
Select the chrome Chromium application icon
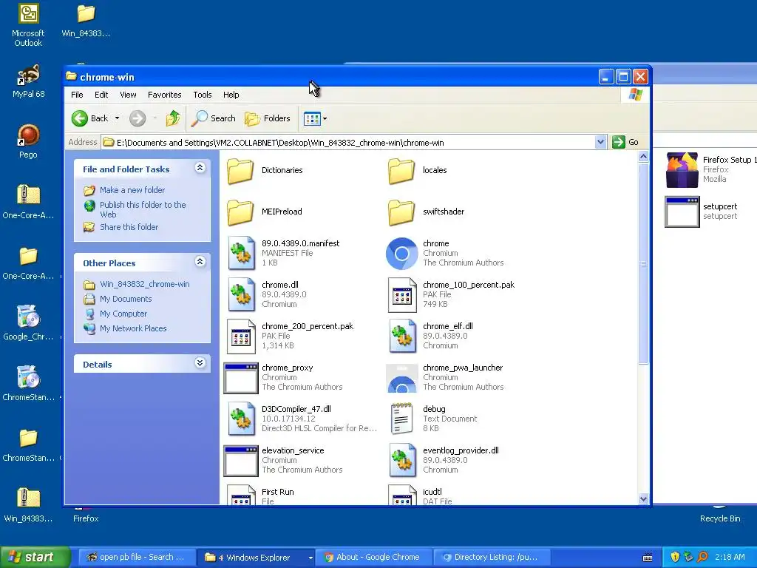401,253
